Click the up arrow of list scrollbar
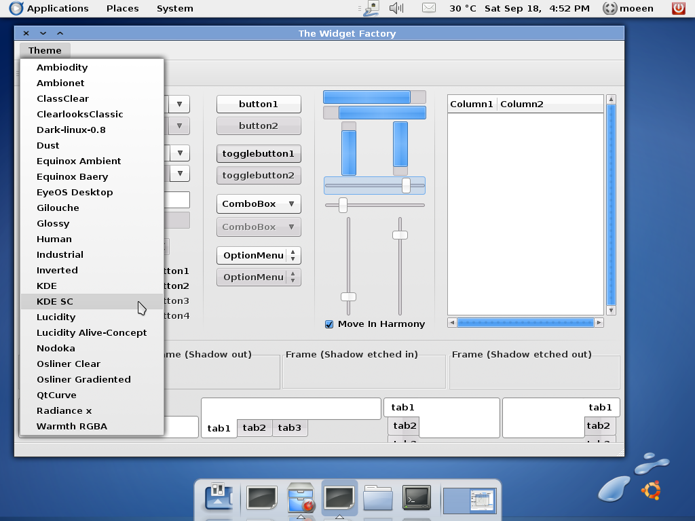The height and width of the screenshot is (521, 695). [612, 99]
